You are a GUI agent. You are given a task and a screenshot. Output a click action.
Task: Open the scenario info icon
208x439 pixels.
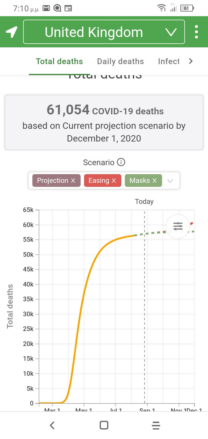click(x=121, y=162)
